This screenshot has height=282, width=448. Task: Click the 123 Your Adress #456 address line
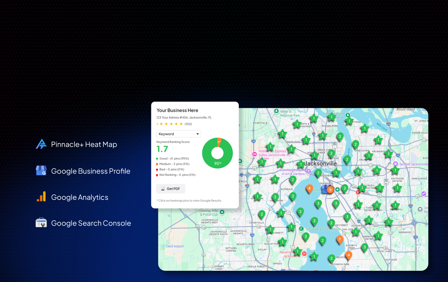[x=184, y=117]
